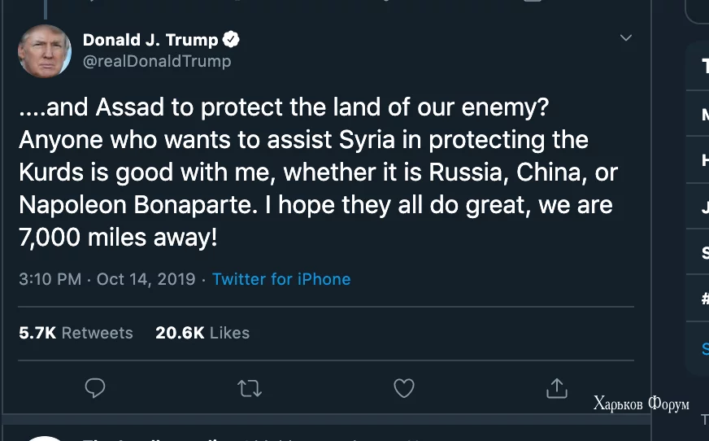Open the Twitter for iPhone source link
709x441 pixels.
point(281,279)
